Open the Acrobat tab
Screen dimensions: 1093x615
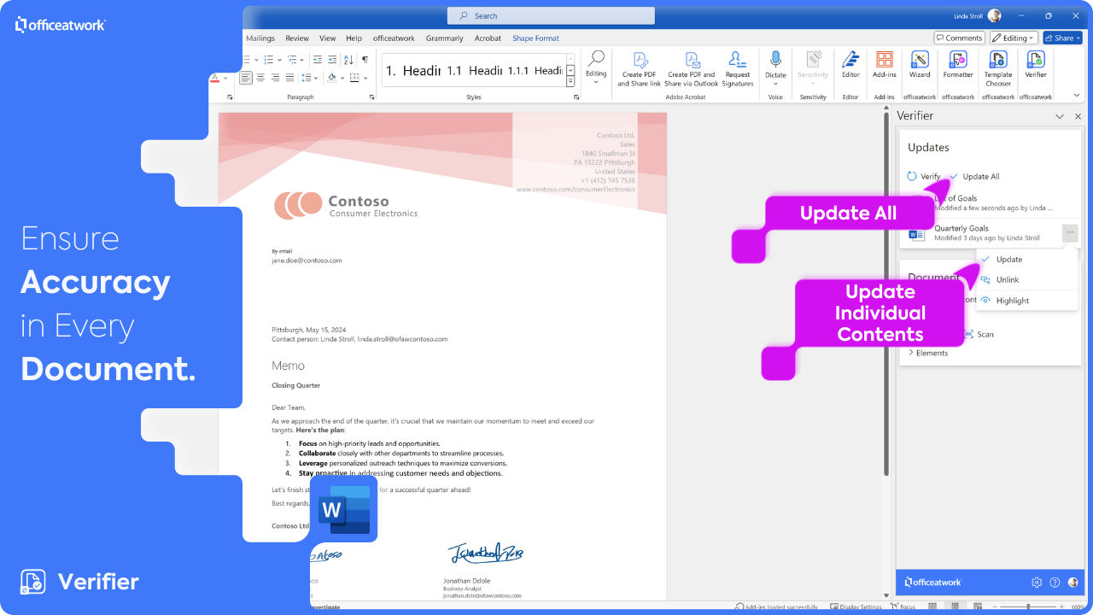[488, 38]
